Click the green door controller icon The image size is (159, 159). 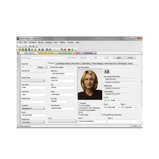26,50
